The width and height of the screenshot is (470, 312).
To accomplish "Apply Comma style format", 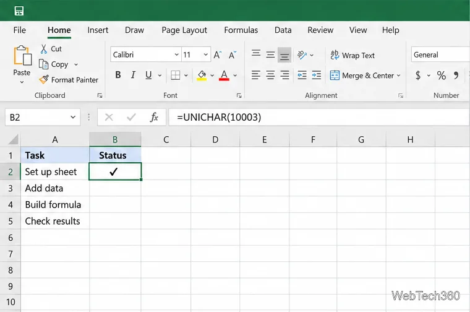I will (456, 75).
